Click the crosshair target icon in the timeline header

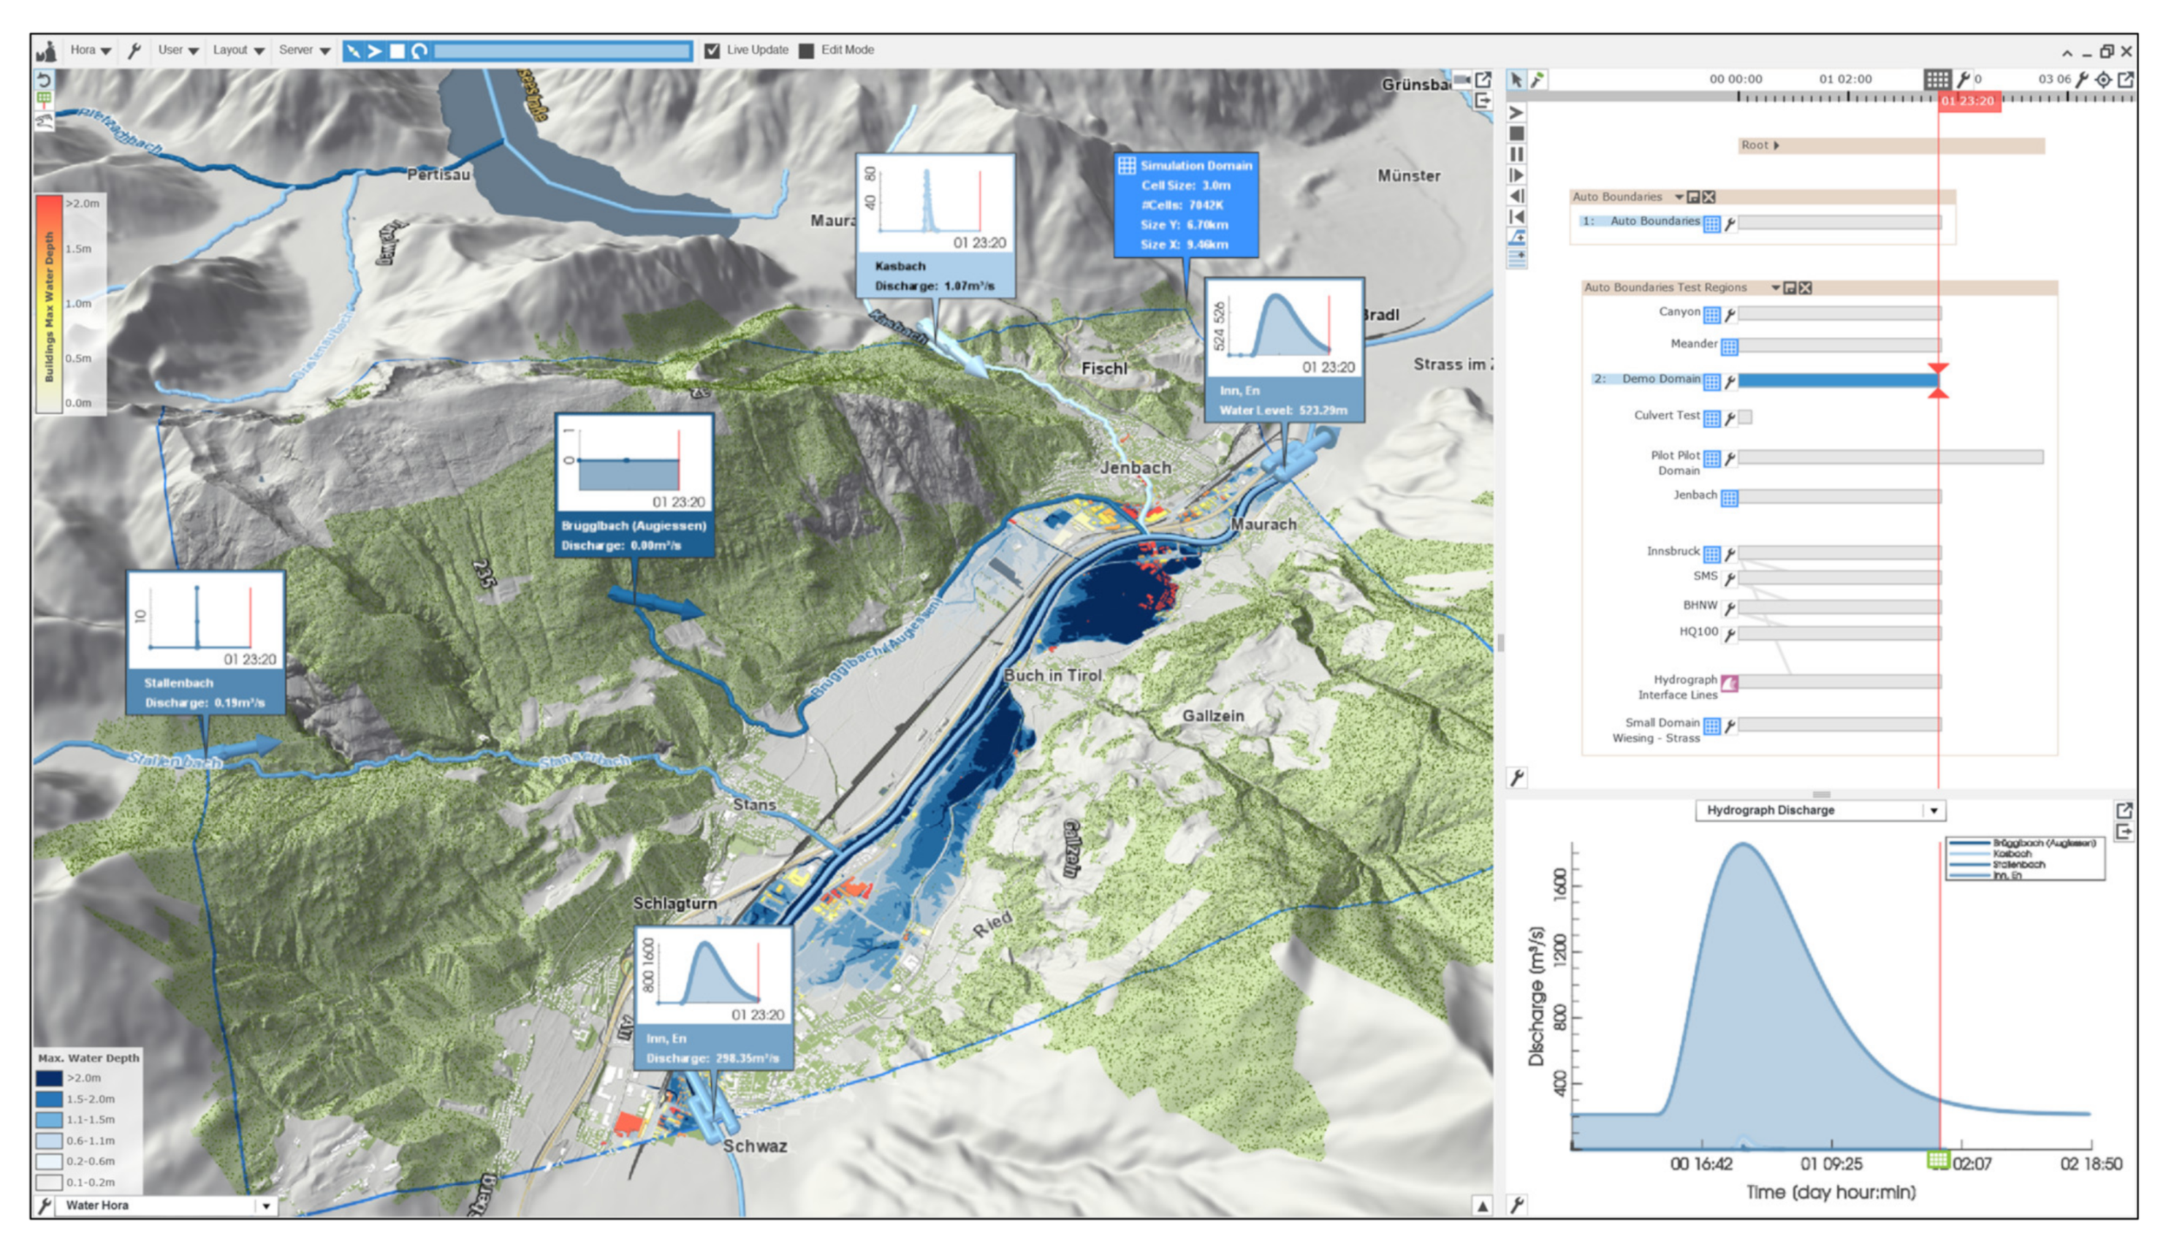click(x=2104, y=80)
